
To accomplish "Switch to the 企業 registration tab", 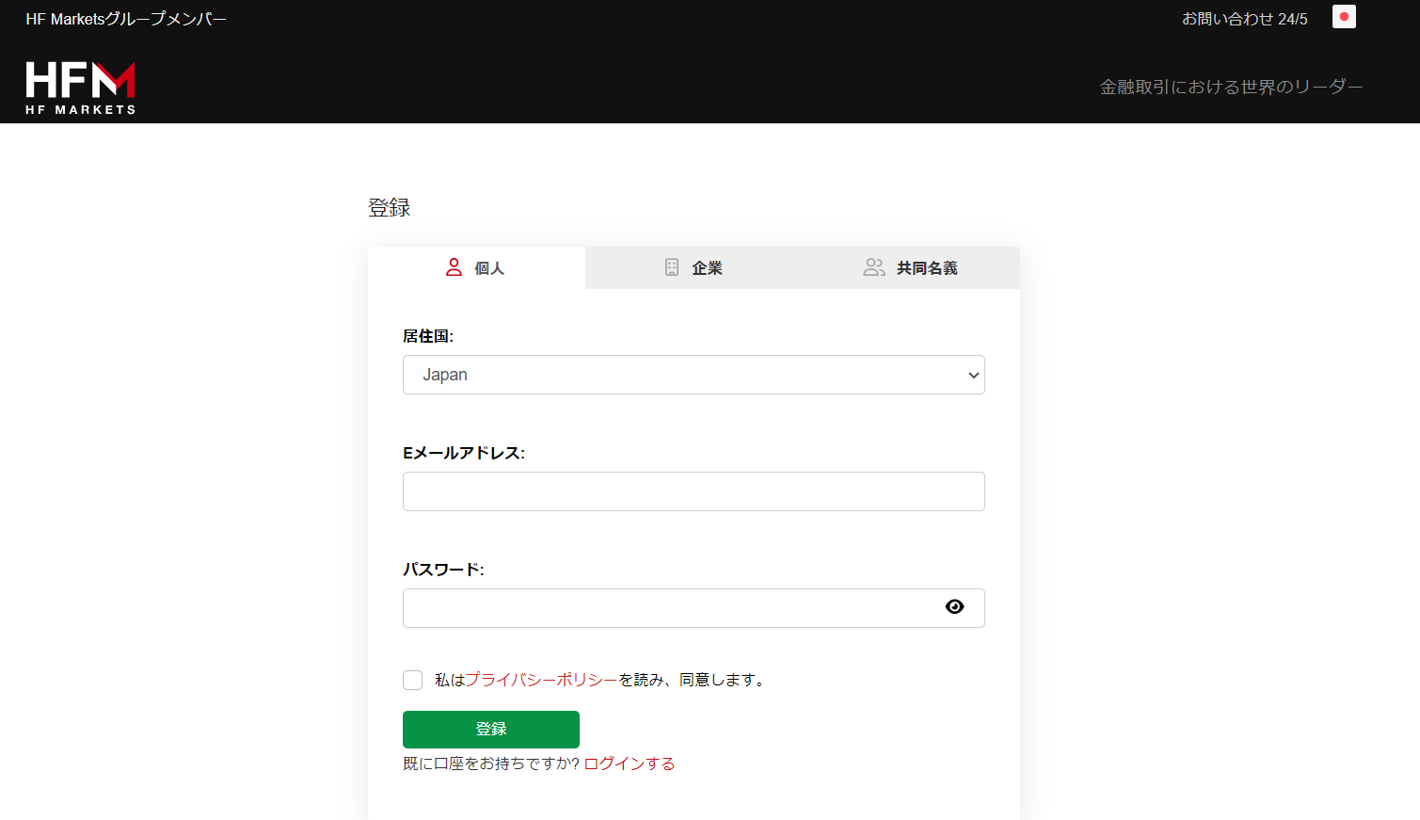I will (x=707, y=267).
